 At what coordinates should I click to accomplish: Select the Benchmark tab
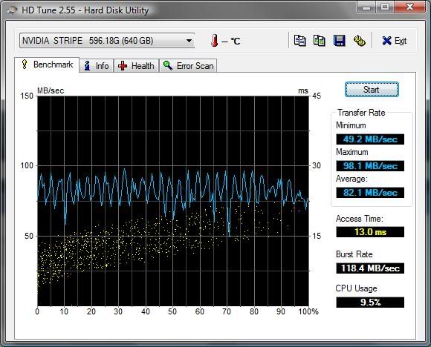47,65
